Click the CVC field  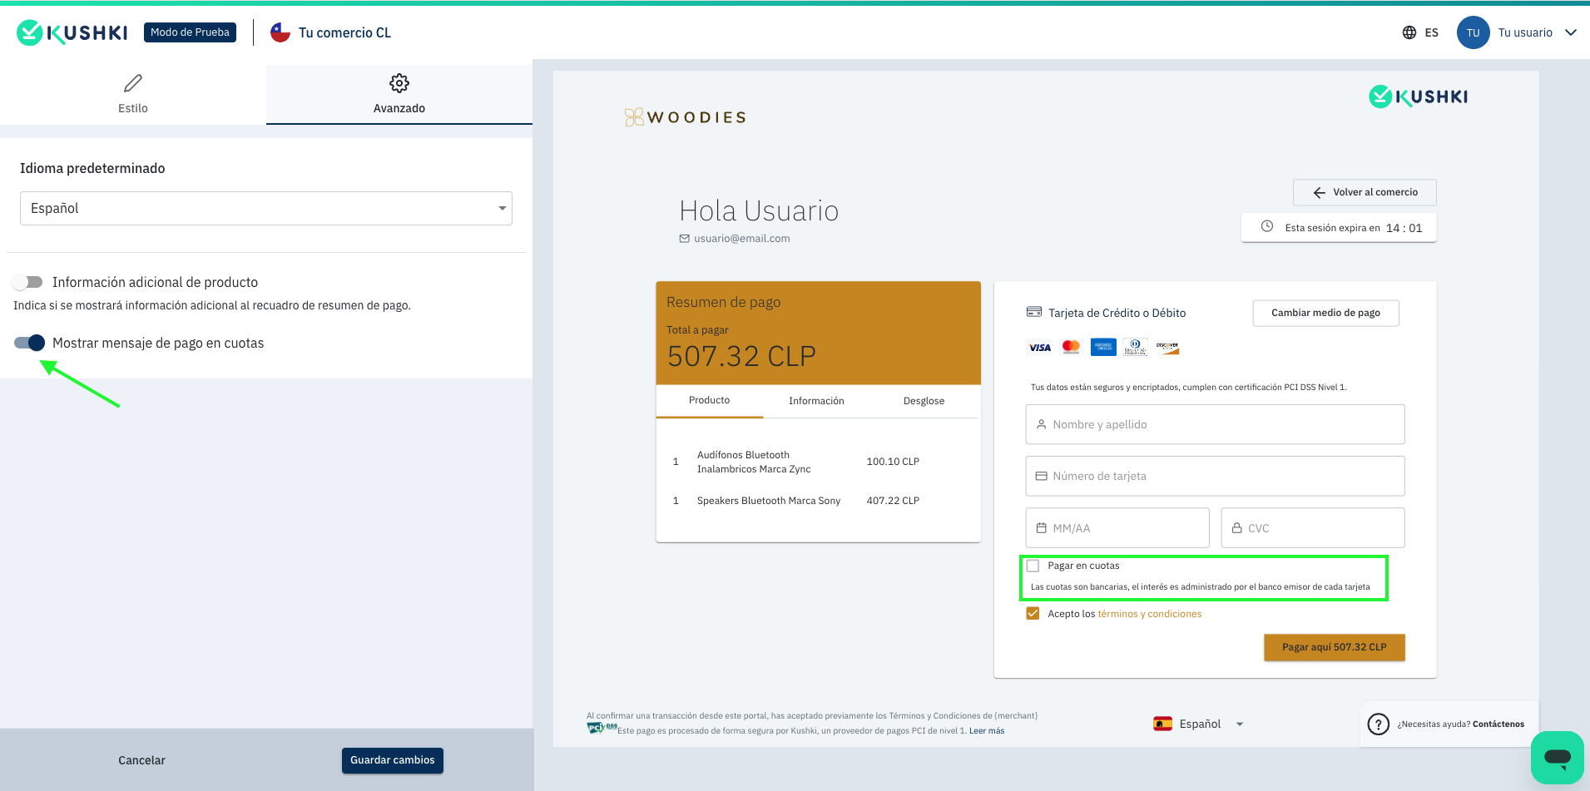pyautogui.click(x=1313, y=528)
